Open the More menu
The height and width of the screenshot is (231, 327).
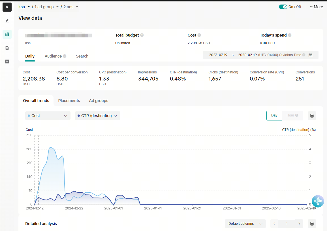click(316, 7)
